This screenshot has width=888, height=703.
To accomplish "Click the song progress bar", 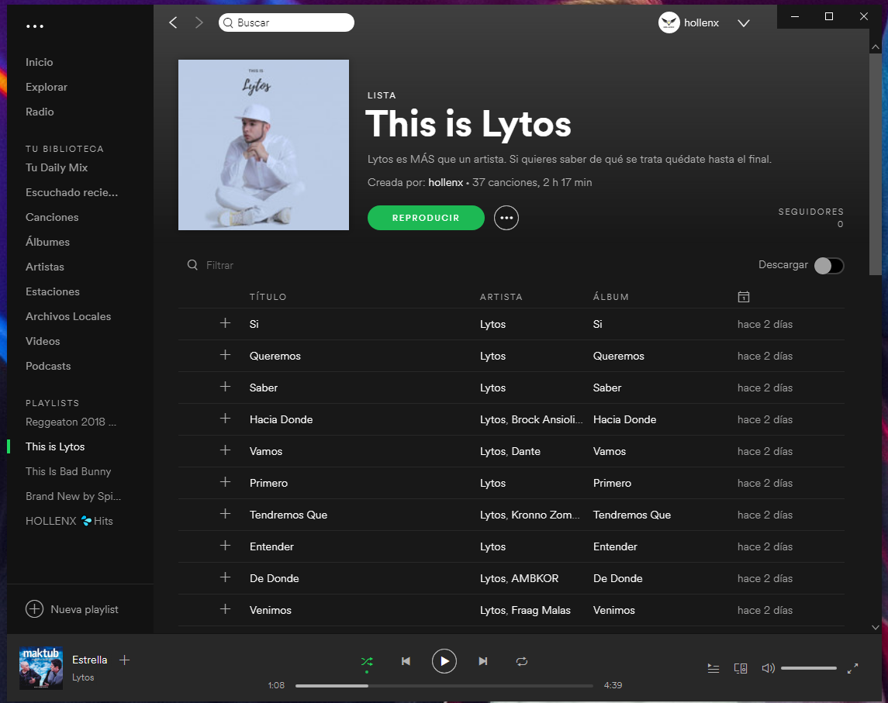I will pos(444,686).
